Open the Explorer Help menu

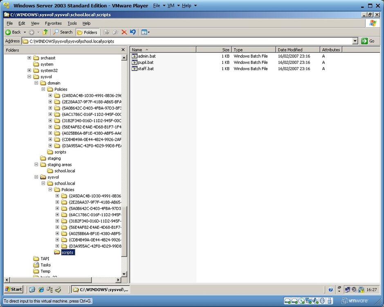86,23
